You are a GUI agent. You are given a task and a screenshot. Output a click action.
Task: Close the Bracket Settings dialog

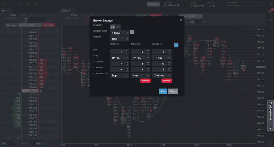pyautogui.click(x=181, y=20)
